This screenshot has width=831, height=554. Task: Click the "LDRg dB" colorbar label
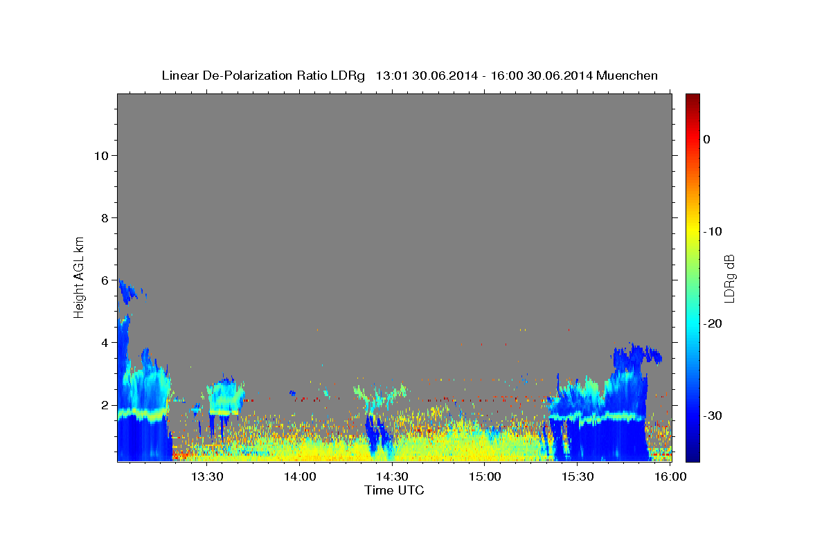tap(729, 278)
